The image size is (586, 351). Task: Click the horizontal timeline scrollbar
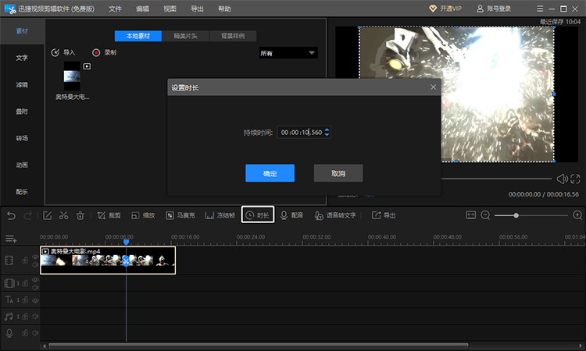coord(258,346)
